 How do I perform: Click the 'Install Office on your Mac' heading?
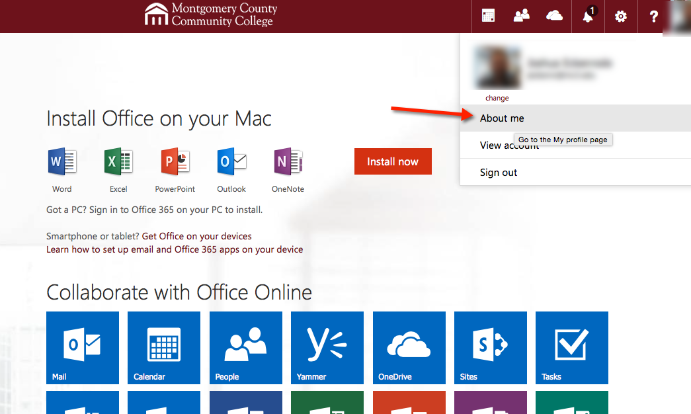159,118
